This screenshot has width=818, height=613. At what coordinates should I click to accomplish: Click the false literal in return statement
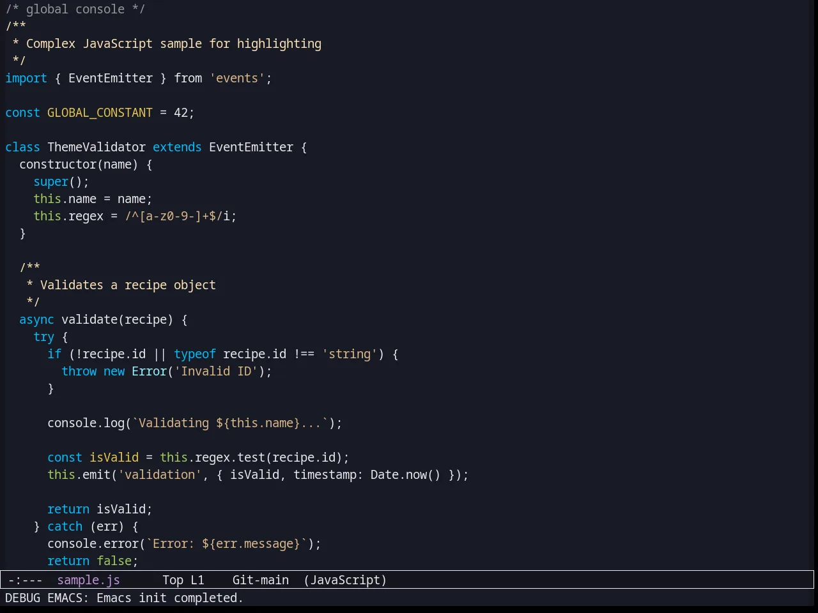tap(114, 561)
